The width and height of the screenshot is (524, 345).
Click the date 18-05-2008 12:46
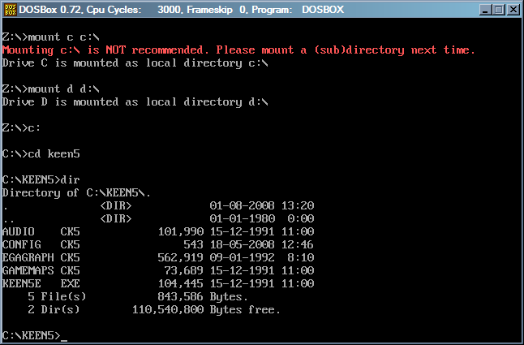tap(262, 244)
